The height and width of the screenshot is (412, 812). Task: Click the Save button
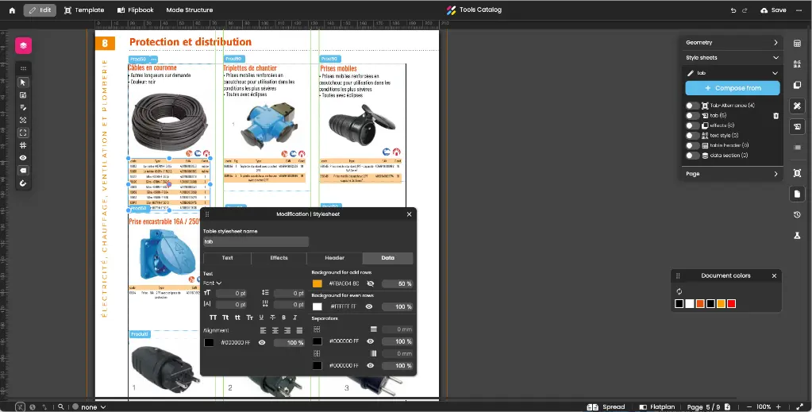(773, 10)
